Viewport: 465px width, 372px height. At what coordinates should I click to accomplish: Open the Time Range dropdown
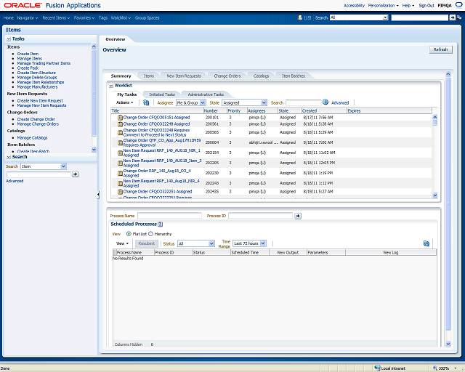[249, 243]
